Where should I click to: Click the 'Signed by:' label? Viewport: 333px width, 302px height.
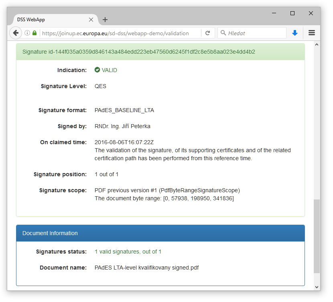coord(72,126)
